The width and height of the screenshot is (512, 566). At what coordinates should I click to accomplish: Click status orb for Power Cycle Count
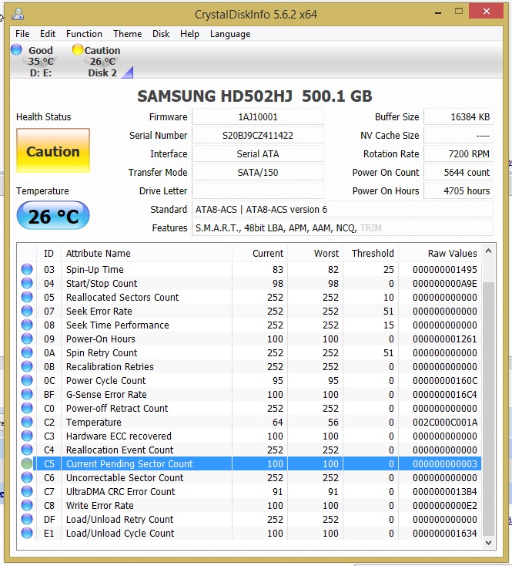pyautogui.click(x=27, y=380)
